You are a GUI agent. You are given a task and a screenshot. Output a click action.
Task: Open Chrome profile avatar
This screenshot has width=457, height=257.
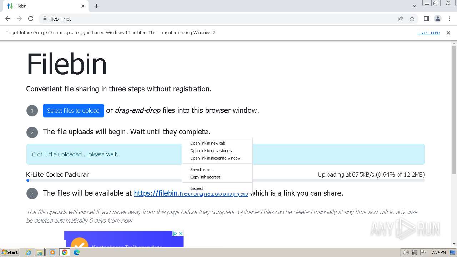point(437,19)
